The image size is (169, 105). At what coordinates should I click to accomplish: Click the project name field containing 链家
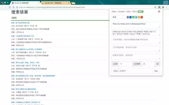(119, 17)
